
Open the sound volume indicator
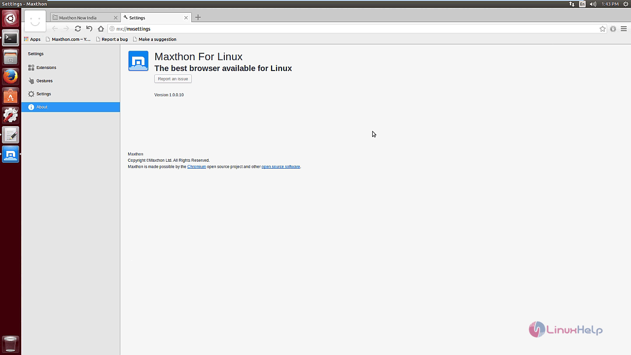point(593,4)
